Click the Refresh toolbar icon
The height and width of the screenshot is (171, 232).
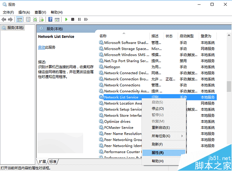pyautogui.click(x=35, y=19)
